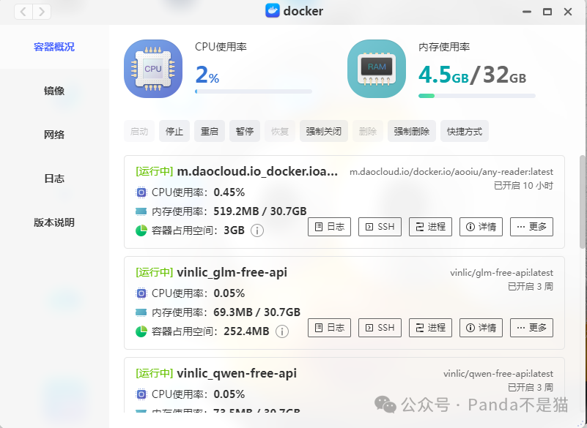Expand 更多 options for vinlic_glm-free-api
The width and height of the screenshot is (587, 428).
[531, 328]
